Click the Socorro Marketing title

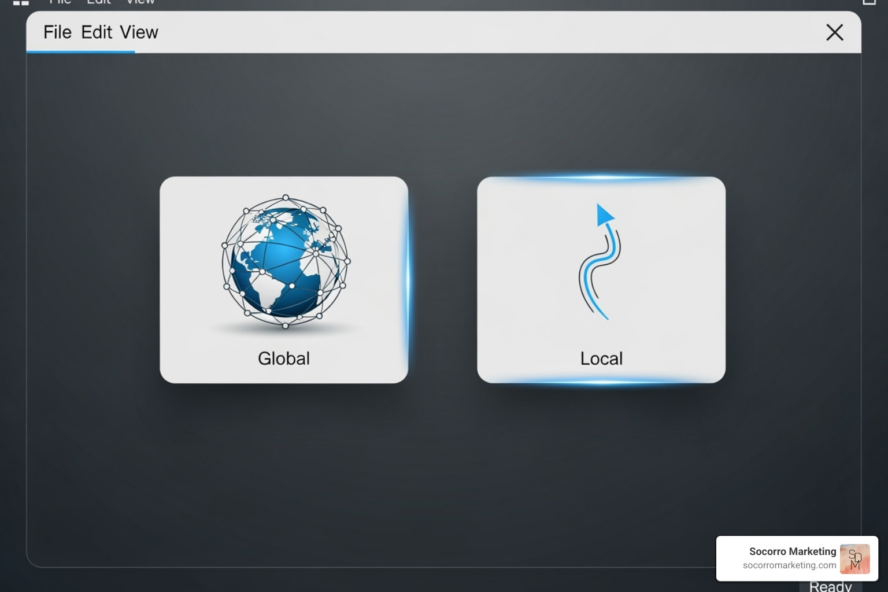(x=792, y=552)
